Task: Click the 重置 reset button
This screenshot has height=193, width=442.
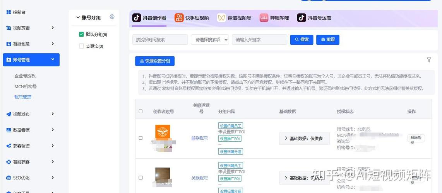Action: coord(327,40)
